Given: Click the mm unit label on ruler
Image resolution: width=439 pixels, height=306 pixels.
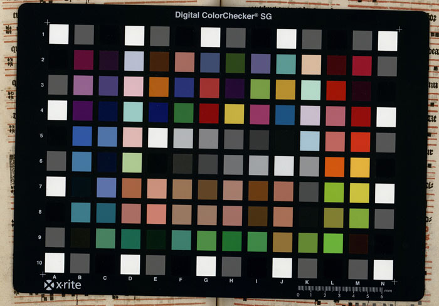Looking at the screenshot, I should pos(388,291).
